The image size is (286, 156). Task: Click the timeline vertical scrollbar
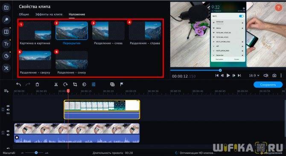[285, 118]
